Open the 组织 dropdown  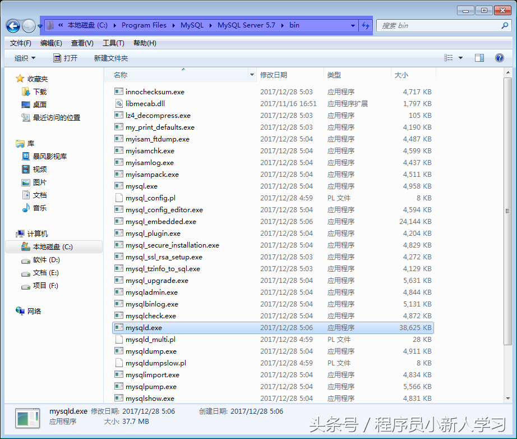point(24,57)
